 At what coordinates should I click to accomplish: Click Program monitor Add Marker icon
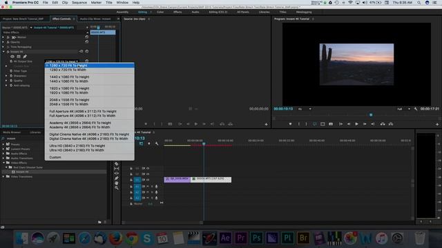click(290, 124)
